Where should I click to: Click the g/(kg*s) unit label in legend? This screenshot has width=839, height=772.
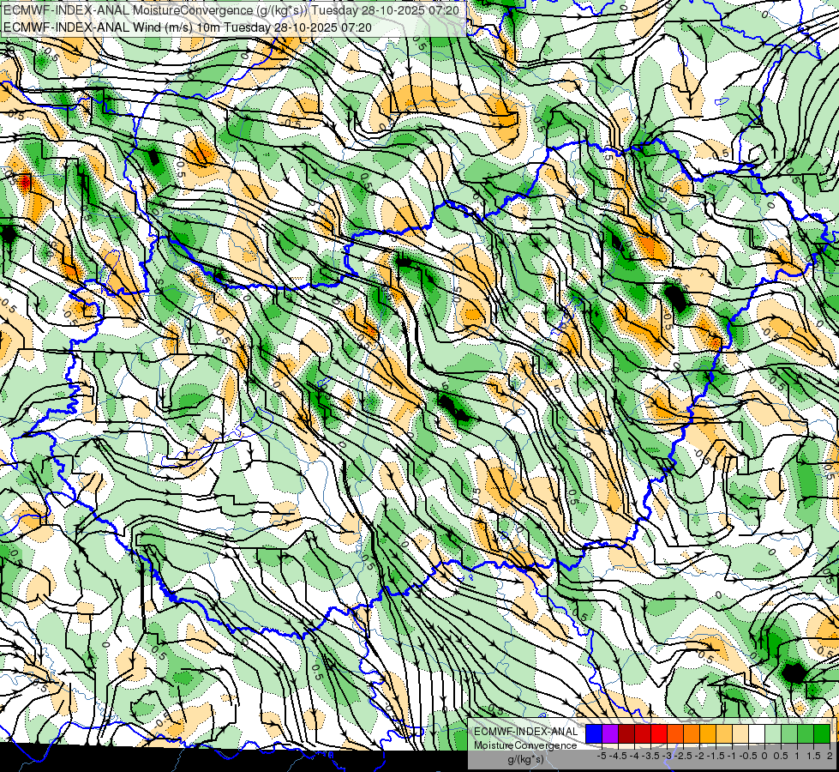[526, 759]
